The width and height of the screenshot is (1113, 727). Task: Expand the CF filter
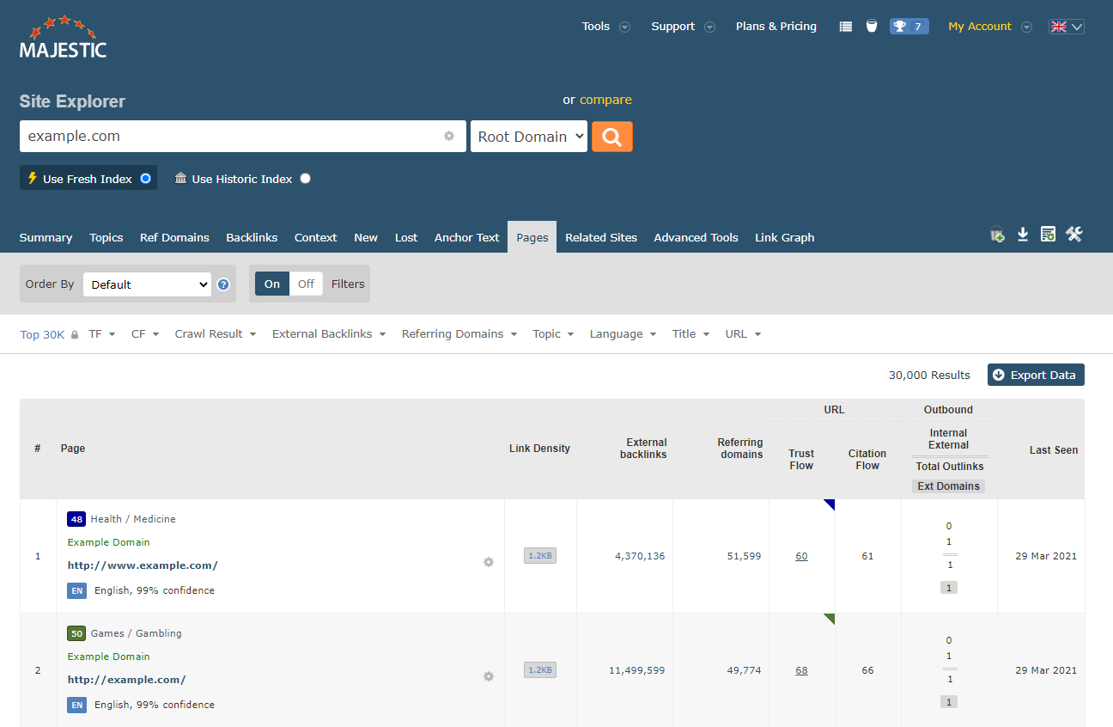click(x=145, y=334)
